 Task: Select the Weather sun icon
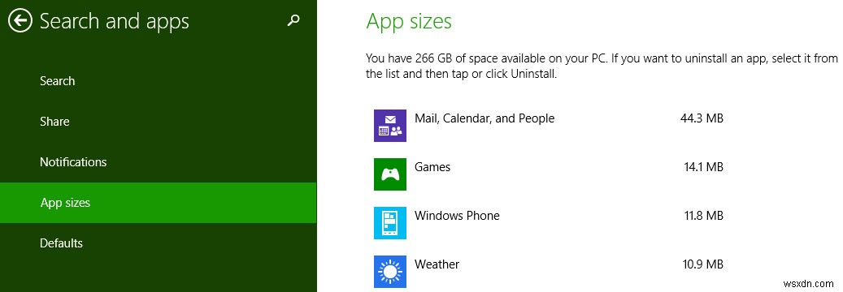[389, 272]
